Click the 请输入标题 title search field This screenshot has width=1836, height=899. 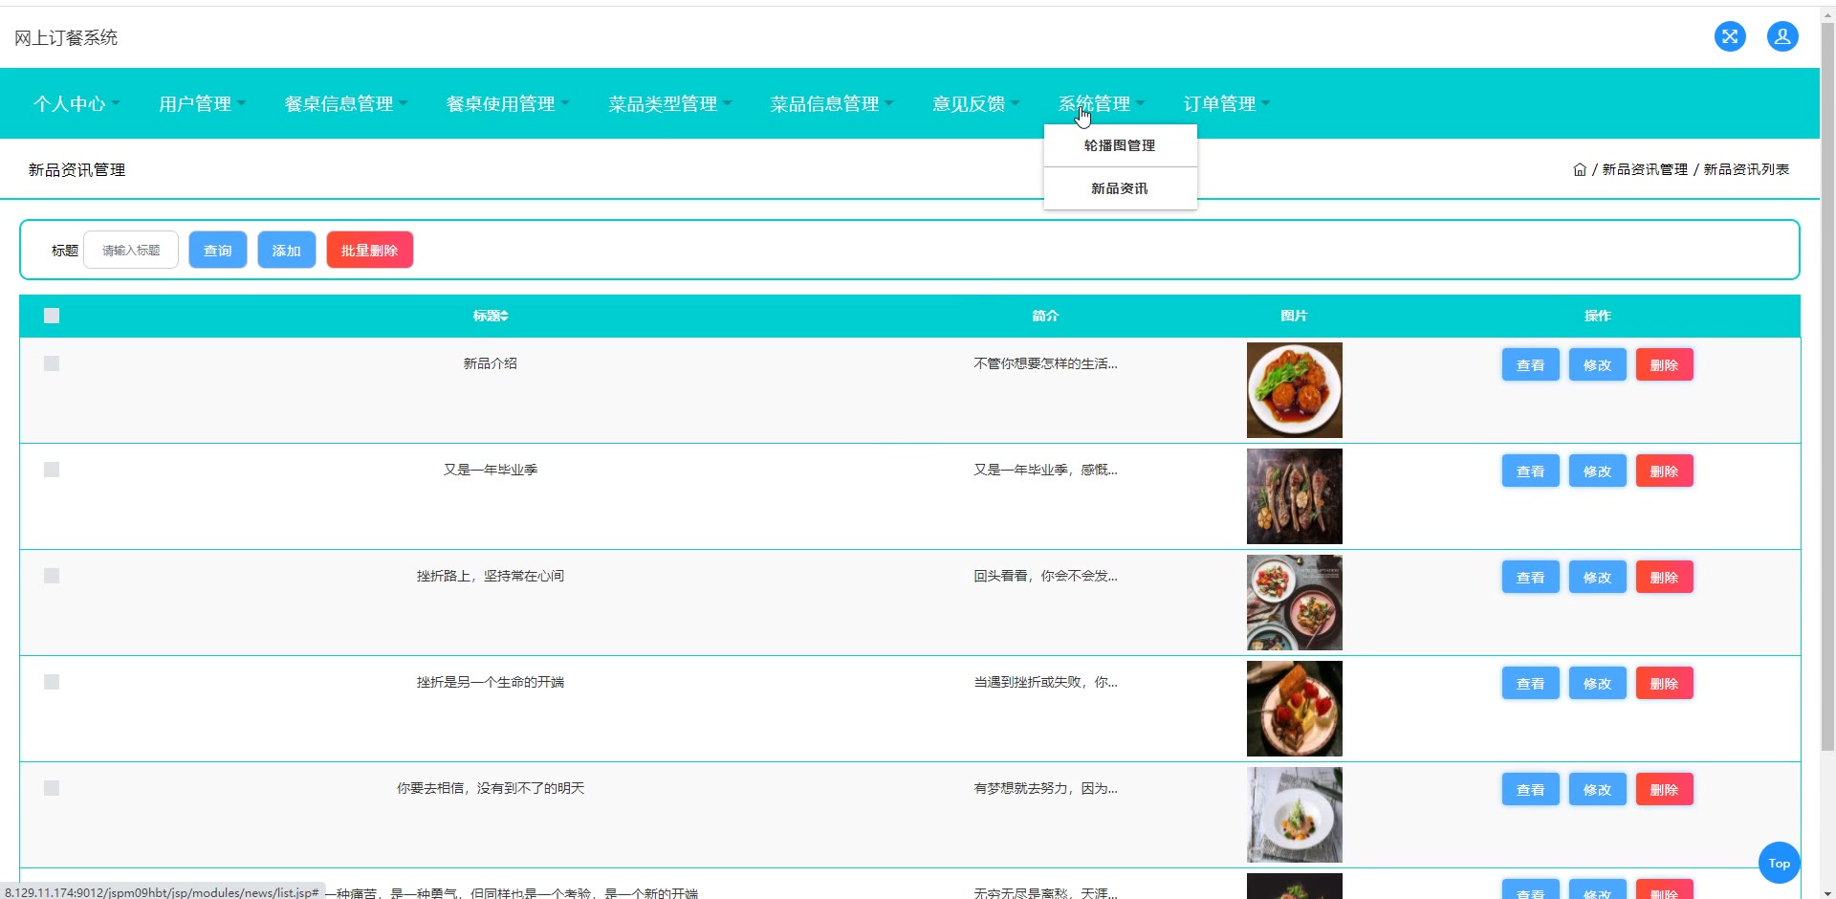[131, 250]
